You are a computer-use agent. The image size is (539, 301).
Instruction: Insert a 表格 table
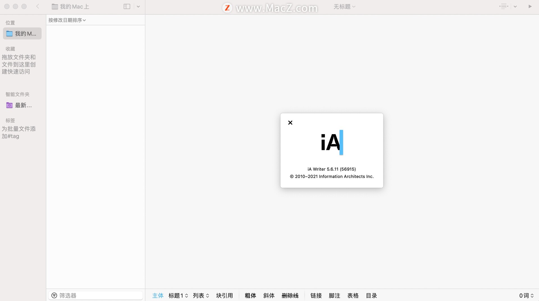(353, 296)
